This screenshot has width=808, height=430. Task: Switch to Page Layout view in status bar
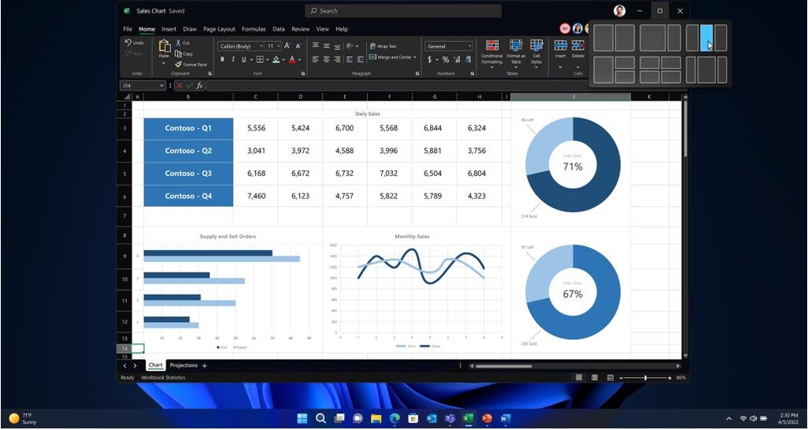(595, 377)
